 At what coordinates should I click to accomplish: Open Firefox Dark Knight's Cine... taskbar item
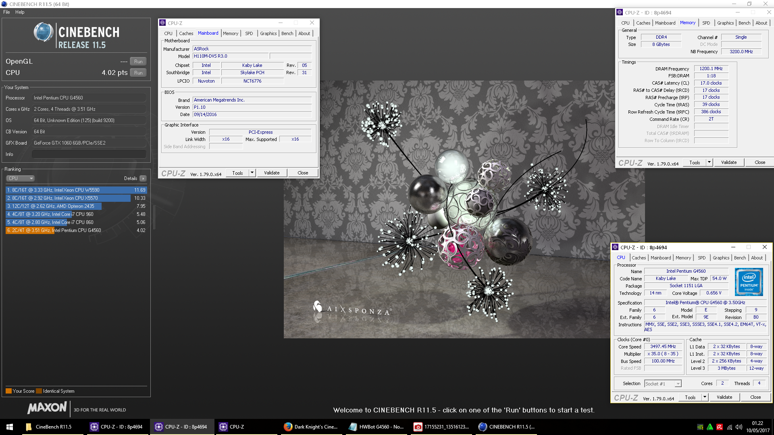(311, 427)
